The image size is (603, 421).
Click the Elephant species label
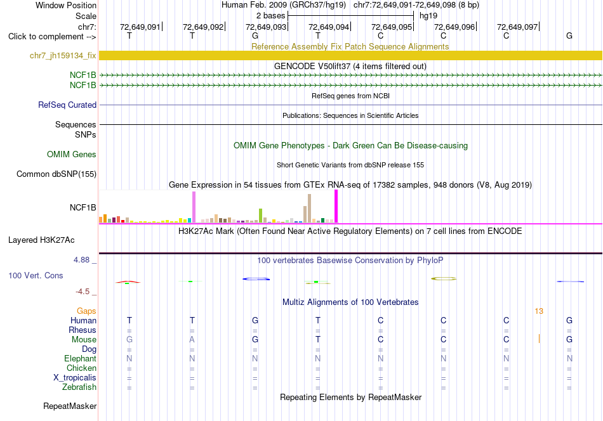pyautogui.click(x=81, y=358)
